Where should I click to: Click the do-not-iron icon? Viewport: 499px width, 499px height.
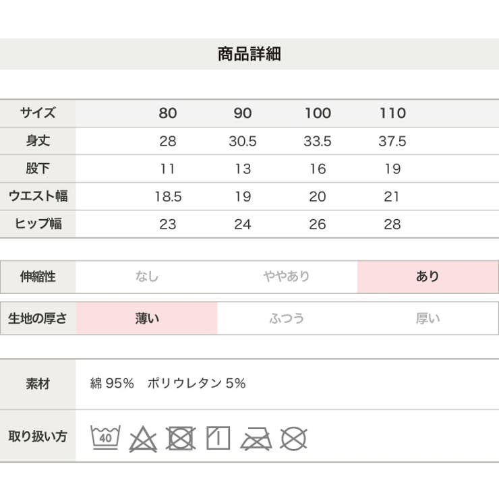pos(256,439)
